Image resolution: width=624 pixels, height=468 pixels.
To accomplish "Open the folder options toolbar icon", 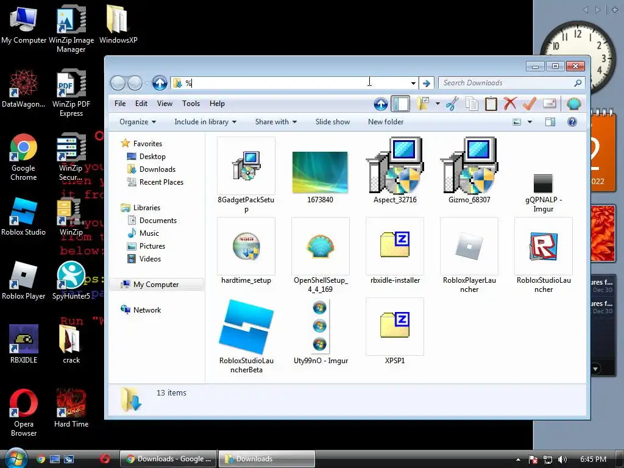I will point(423,104).
